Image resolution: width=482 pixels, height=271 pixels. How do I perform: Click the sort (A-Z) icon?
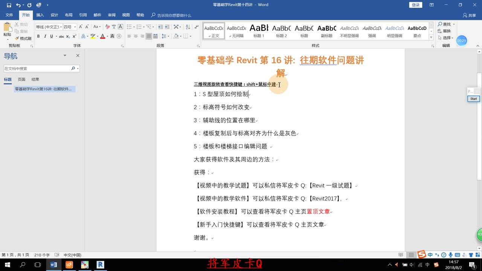187,27
